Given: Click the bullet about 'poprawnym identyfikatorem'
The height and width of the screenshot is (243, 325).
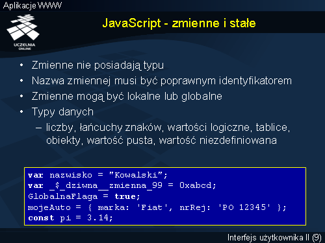Looking at the screenshot, I should [162, 81].
